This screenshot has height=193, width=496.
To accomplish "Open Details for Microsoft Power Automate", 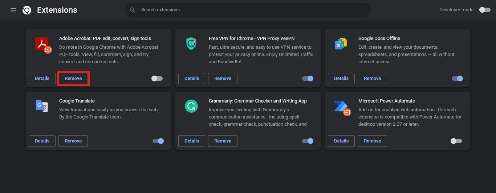I will click(341, 141).
